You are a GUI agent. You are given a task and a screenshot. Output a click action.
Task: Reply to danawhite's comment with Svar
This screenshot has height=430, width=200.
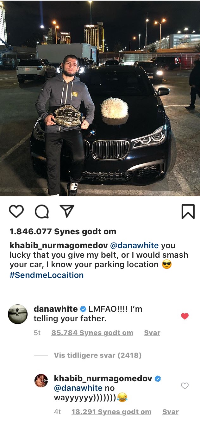tap(152, 333)
